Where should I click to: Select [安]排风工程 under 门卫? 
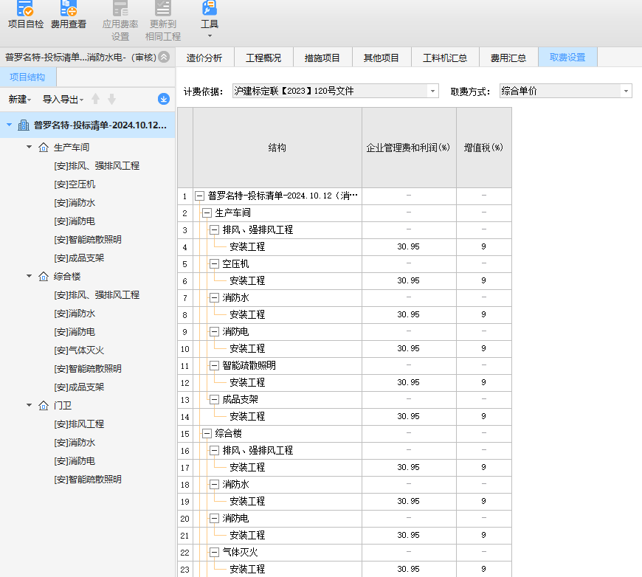79,424
